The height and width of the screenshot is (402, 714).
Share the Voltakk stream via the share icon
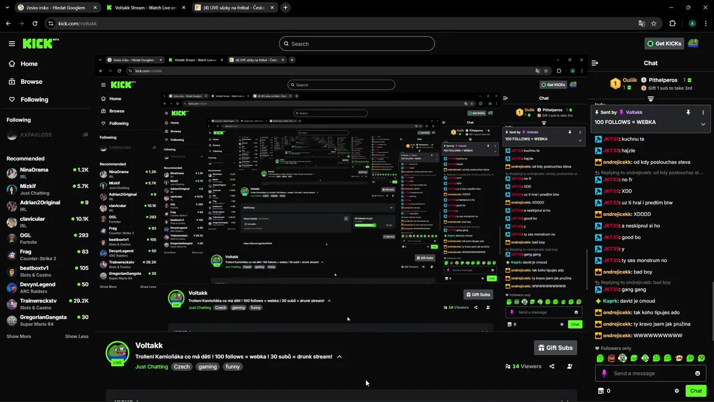552,366
